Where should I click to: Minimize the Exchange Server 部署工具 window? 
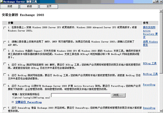point(154,2)
